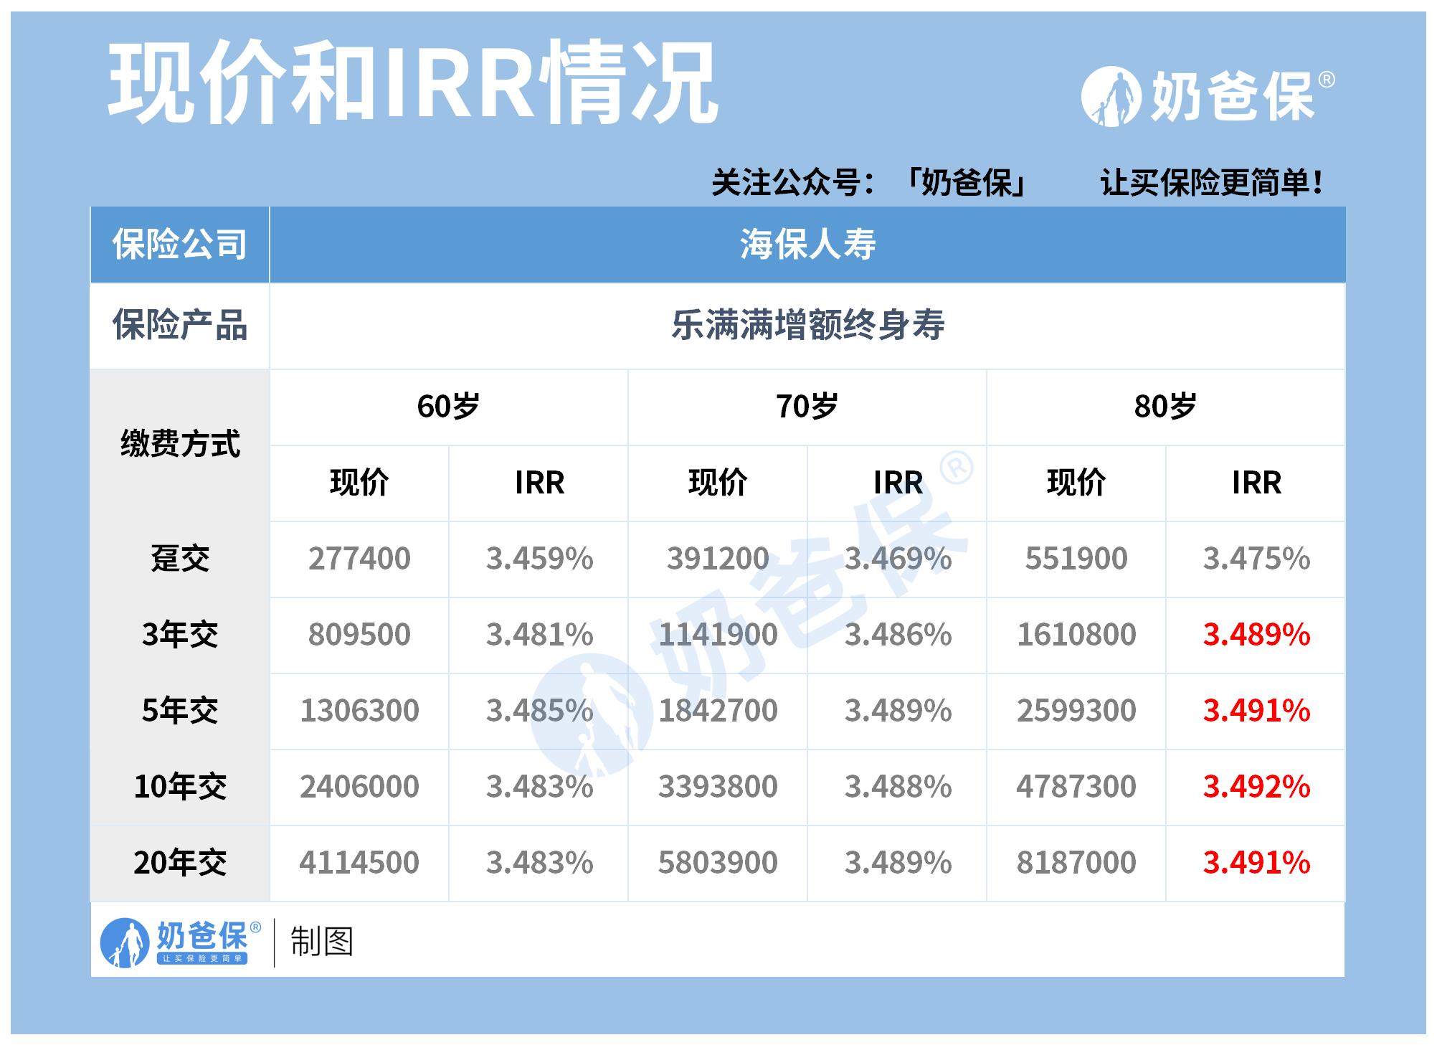Click the IRR value 3.486%
The height and width of the screenshot is (1045, 1437).
[898, 635]
